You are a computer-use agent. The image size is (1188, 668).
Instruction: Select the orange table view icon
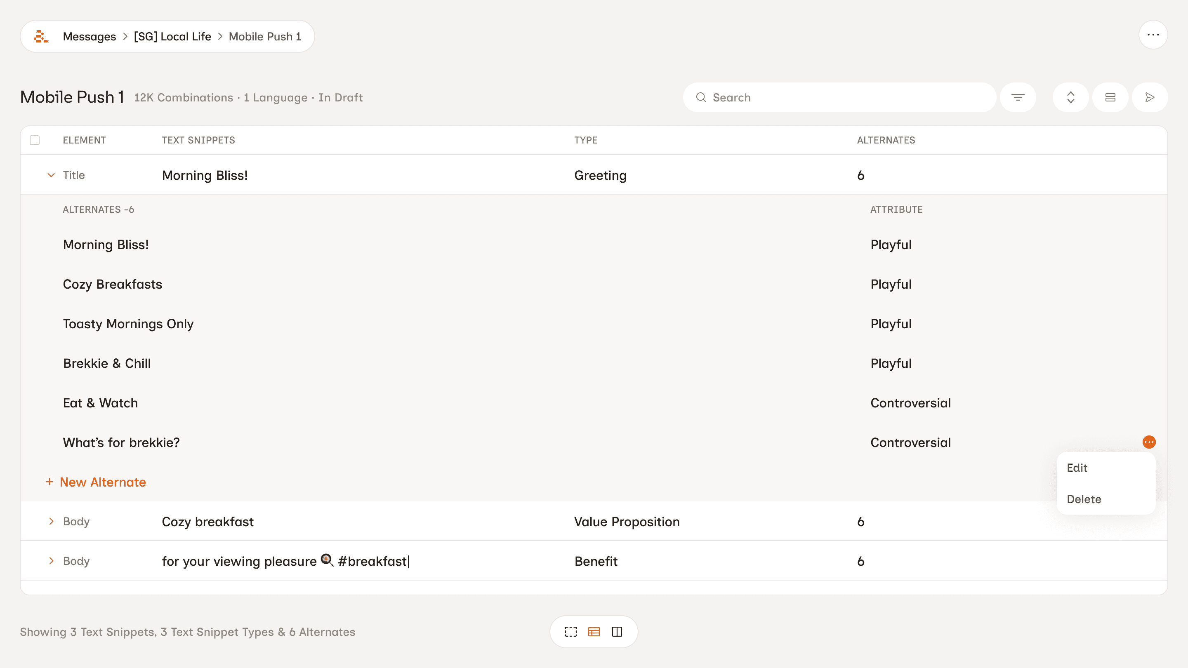click(x=594, y=632)
